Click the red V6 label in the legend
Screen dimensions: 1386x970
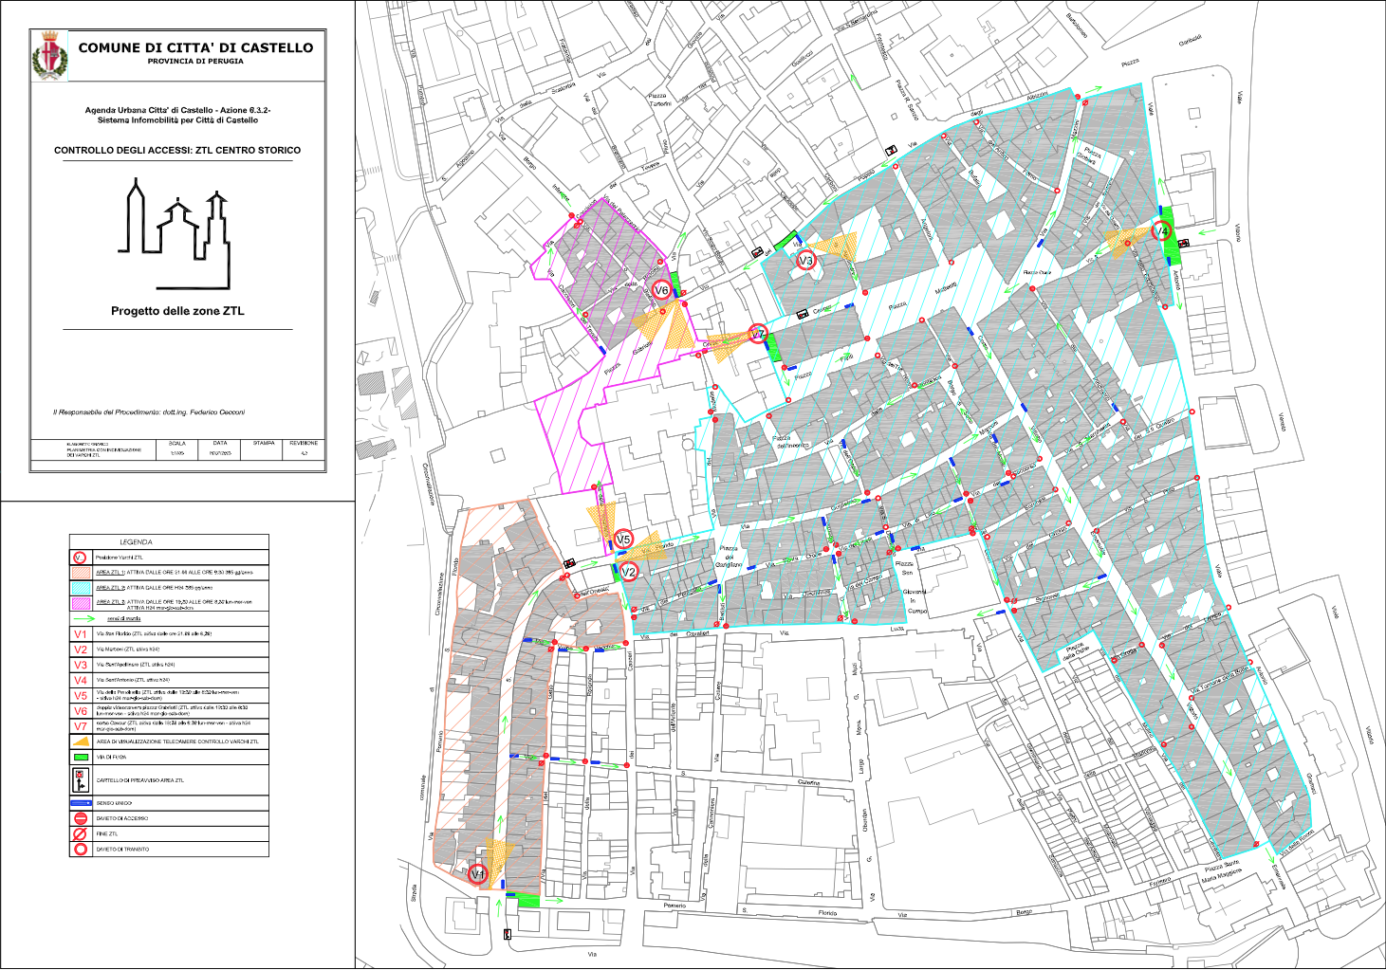pos(81,710)
